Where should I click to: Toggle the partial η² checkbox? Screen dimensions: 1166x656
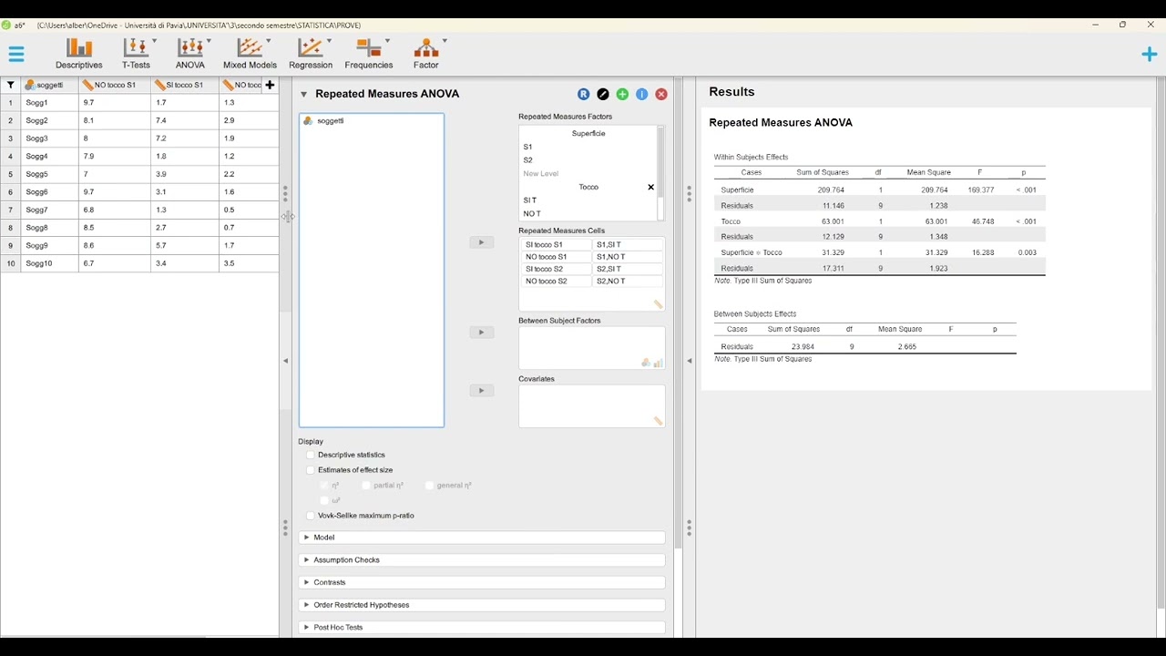click(x=366, y=486)
